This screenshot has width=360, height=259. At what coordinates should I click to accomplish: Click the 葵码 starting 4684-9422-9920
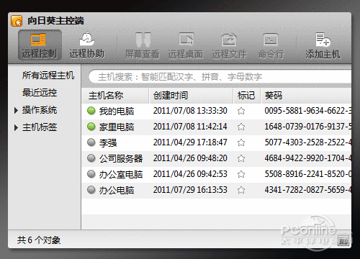(308, 158)
